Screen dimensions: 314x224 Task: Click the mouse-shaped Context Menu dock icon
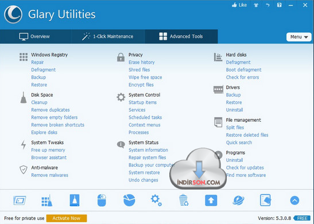(x=102, y=200)
